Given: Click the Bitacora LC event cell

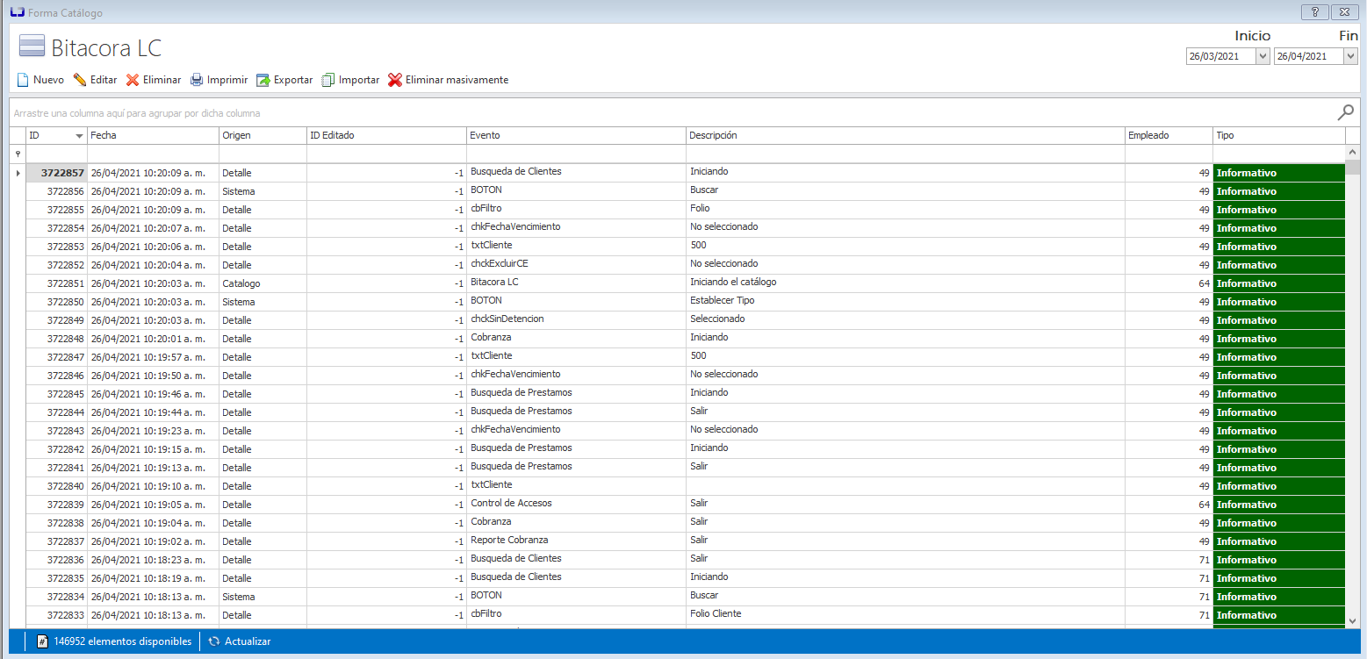Looking at the screenshot, I should pos(576,283).
